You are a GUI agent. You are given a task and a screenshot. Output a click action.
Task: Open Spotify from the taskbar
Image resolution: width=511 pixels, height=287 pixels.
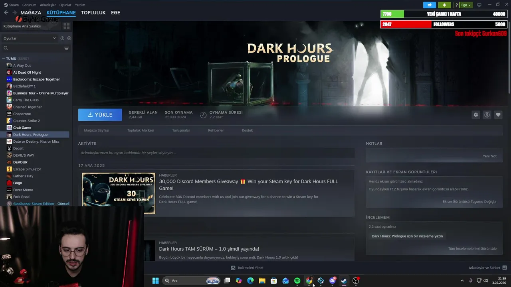pos(297,281)
